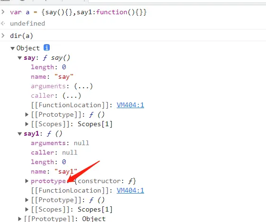This screenshot has height=222, width=266.
Task: Expand [[Prototype]] under the say1 function
Action: pos(27,200)
